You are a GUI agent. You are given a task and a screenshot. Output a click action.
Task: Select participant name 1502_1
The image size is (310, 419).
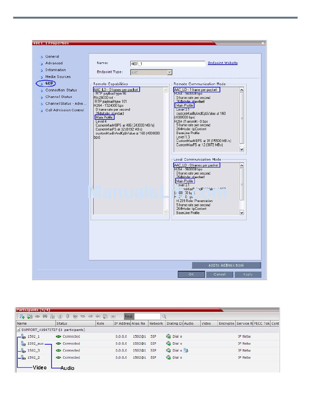coord(34,336)
